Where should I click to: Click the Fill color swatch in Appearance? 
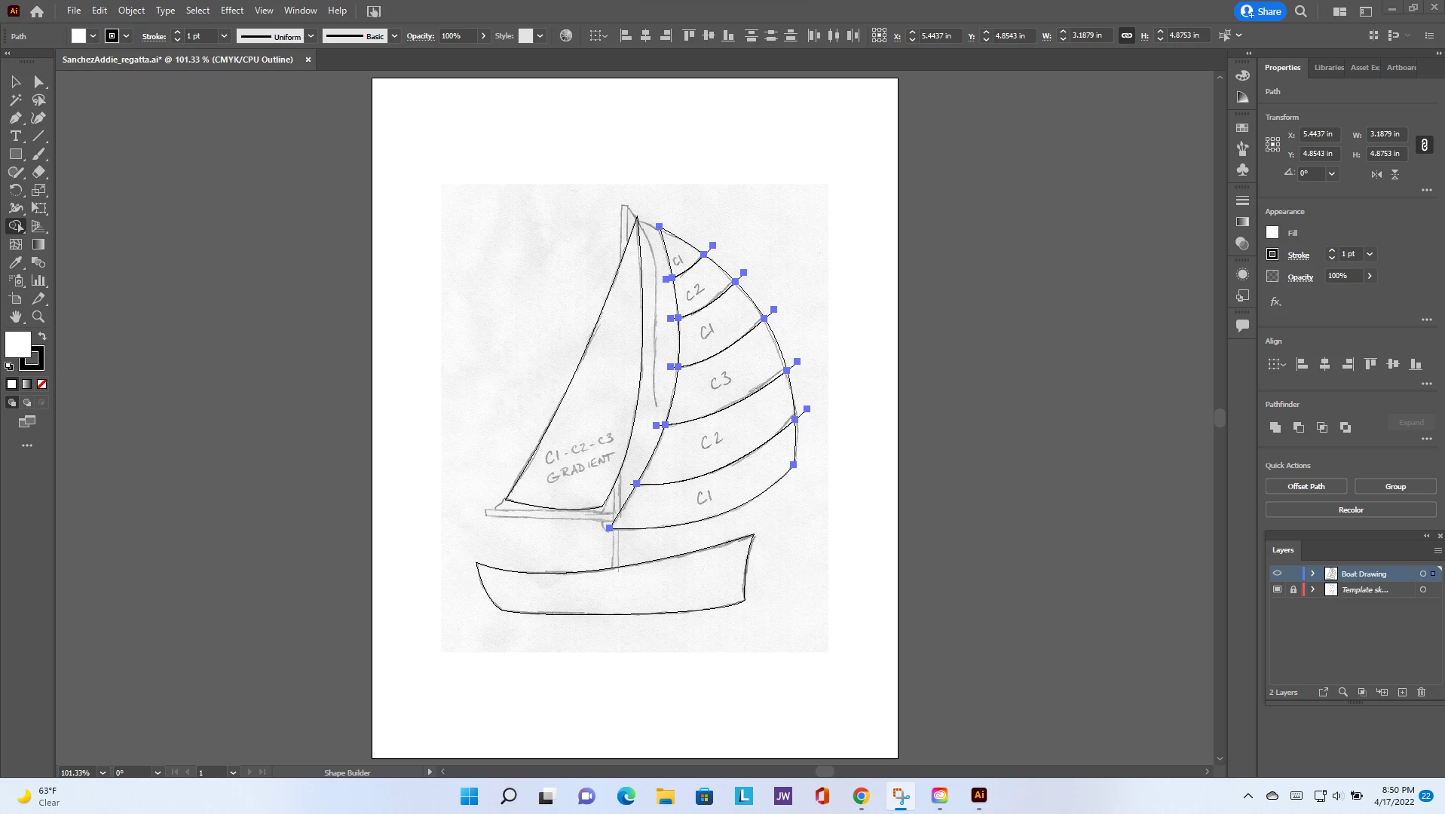pyautogui.click(x=1272, y=233)
